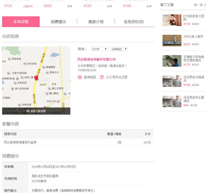206x193 pixels.
Task: Open the 本单详情 tab
Action: pyautogui.click(x=21, y=21)
